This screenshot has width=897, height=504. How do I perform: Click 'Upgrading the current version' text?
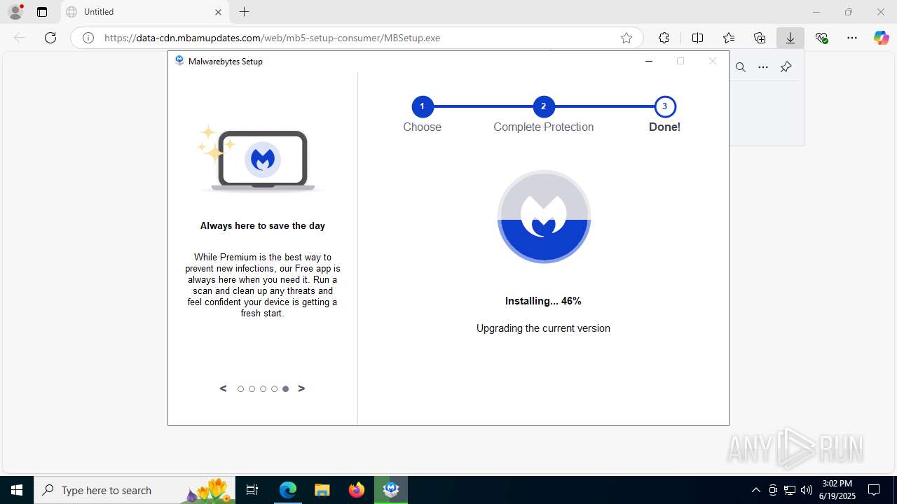click(543, 328)
